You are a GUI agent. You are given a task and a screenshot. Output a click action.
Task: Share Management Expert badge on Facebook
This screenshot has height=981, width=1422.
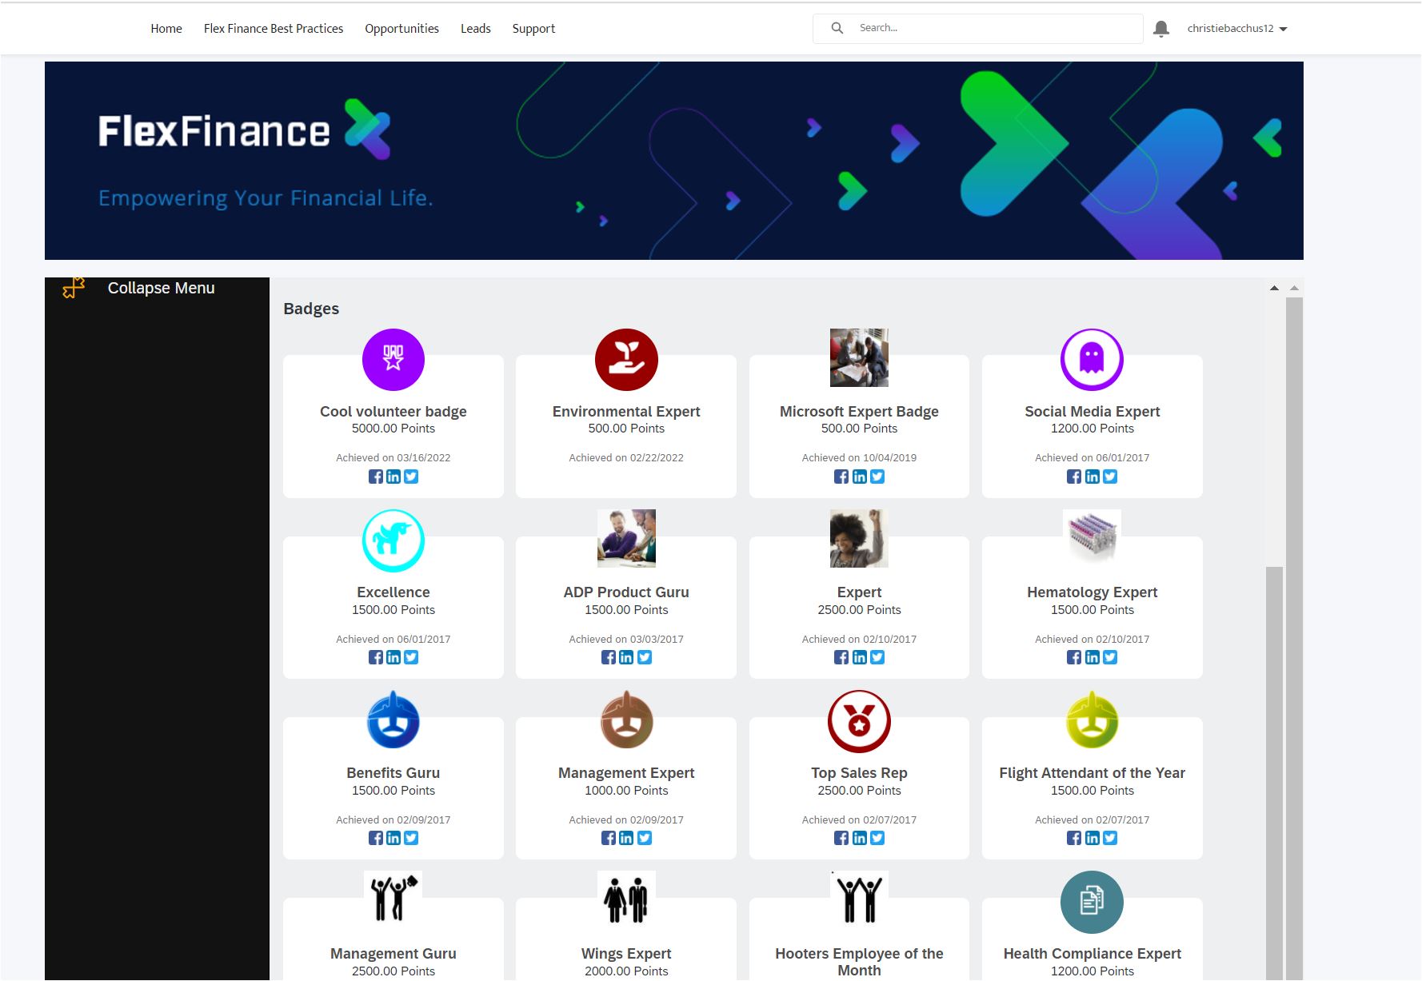click(x=608, y=837)
